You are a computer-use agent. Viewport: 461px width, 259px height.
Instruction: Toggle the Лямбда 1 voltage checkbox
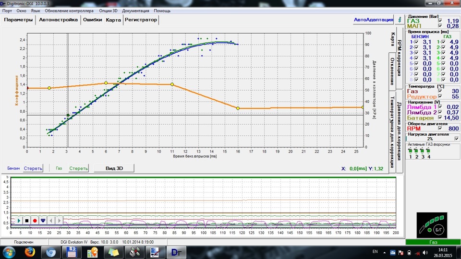pos(440,107)
